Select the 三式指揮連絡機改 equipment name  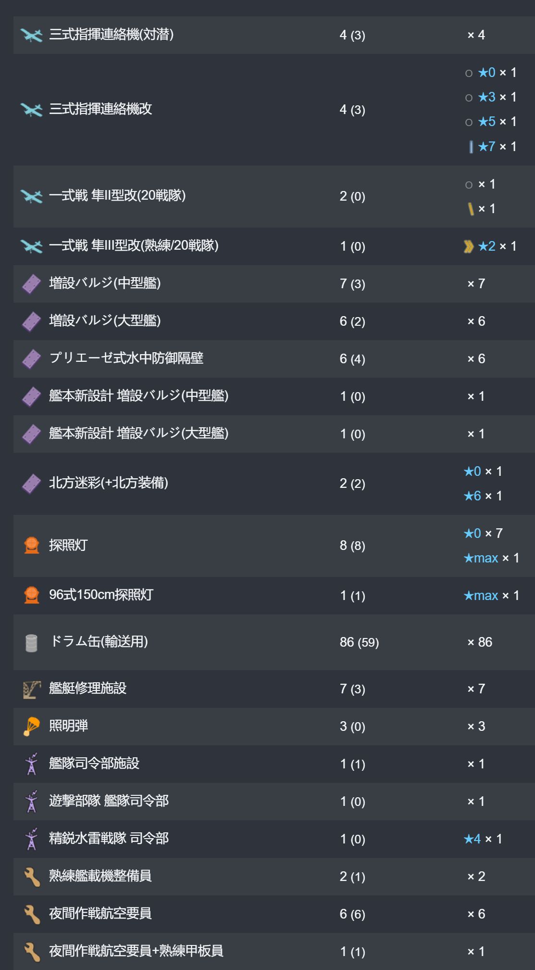tap(100, 109)
